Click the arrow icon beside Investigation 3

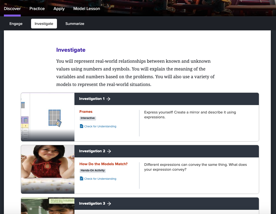(x=109, y=204)
